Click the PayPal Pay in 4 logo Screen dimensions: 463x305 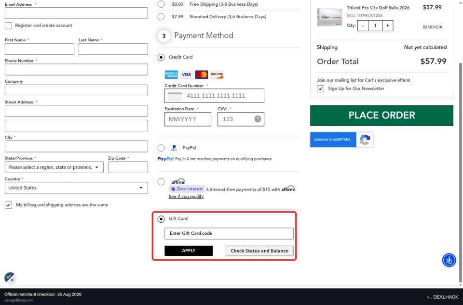pos(165,159)
